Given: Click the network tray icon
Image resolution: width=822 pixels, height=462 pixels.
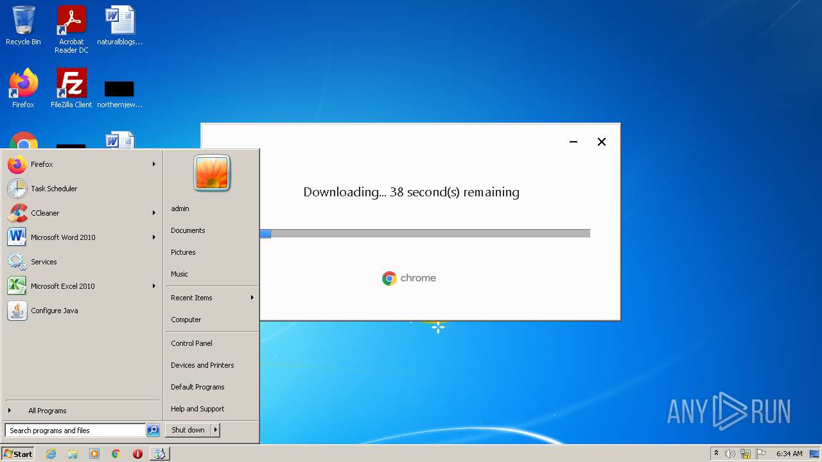Looking at the screenshot, I should 746,454.
